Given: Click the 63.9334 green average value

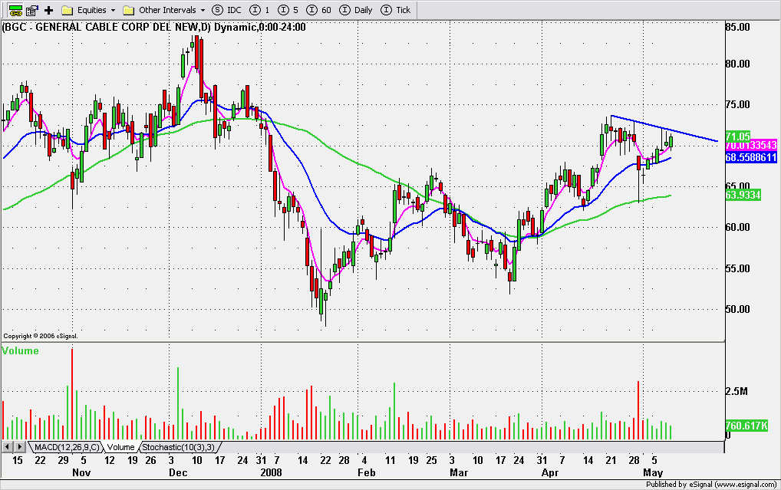Looking at the screenshot, I should coord(743,195).
